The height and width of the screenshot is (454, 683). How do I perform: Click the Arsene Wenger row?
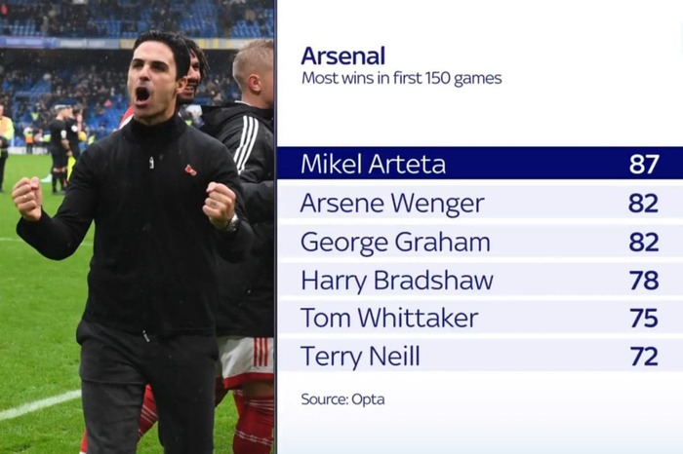480,203
